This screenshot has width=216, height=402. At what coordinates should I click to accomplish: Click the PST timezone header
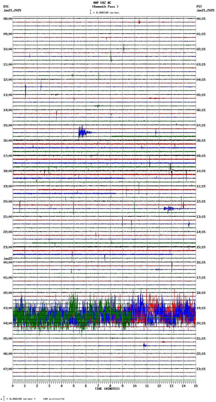199,7
